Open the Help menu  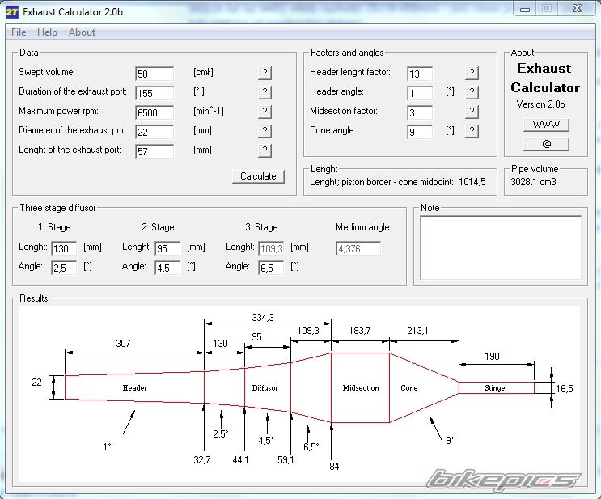47,32
